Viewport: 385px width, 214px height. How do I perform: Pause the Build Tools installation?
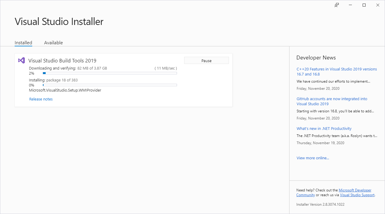click(206, 60)
